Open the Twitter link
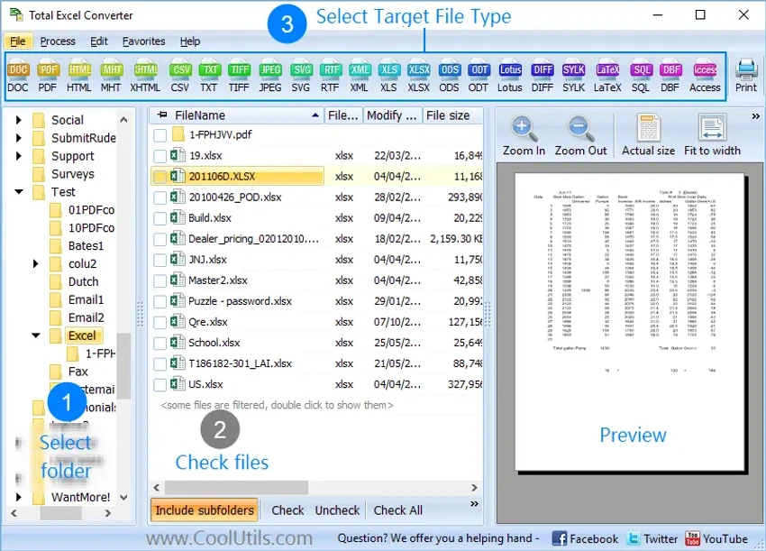Viewport: 766px width, 551px height. (x=652, y=538)
